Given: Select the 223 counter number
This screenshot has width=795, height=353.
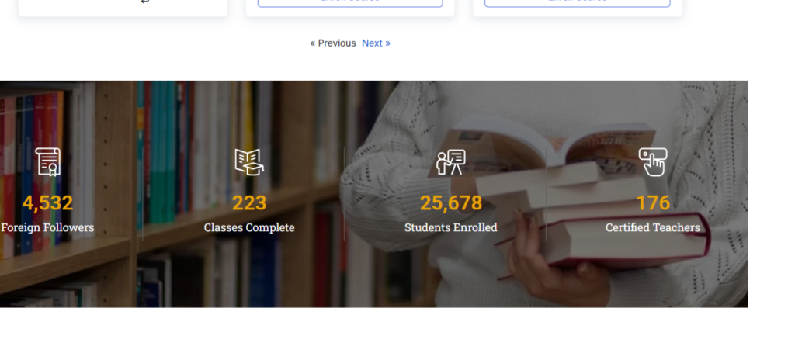Looking at the screenshot, I should pyautogui.click(x=249, y=203).
